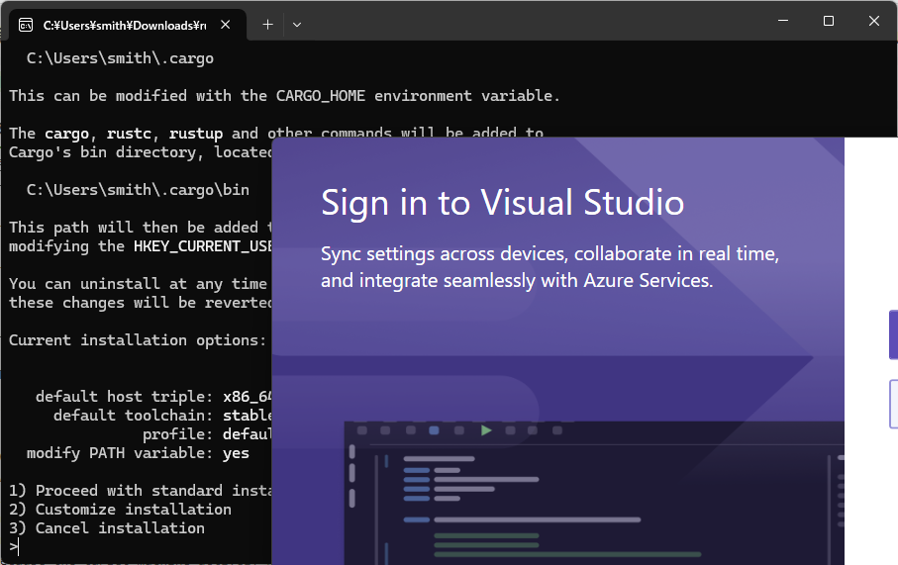Click the 'default toolchain' line in terminal
This screenshot has height=565, width=898.
[162, 416]
